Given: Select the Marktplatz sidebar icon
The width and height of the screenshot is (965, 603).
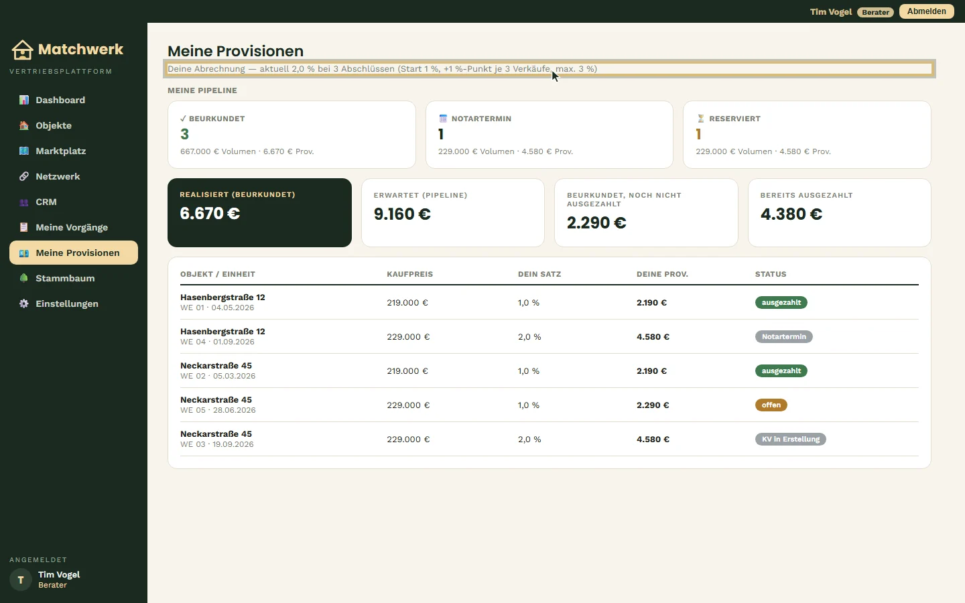Looking at the screenshot, I should coord(24,151).
